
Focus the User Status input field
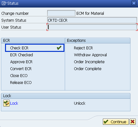tap(92, 27)
